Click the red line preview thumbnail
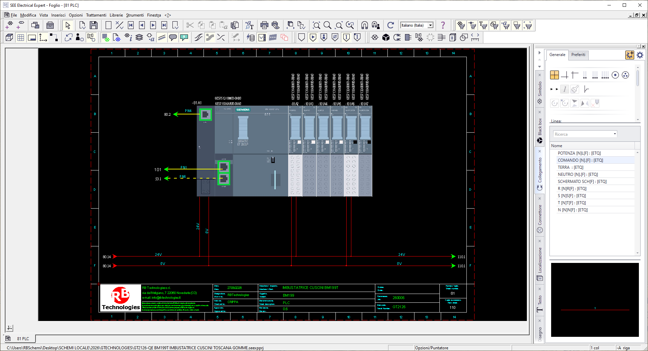648x351 pixels. [x=595, y=300]
